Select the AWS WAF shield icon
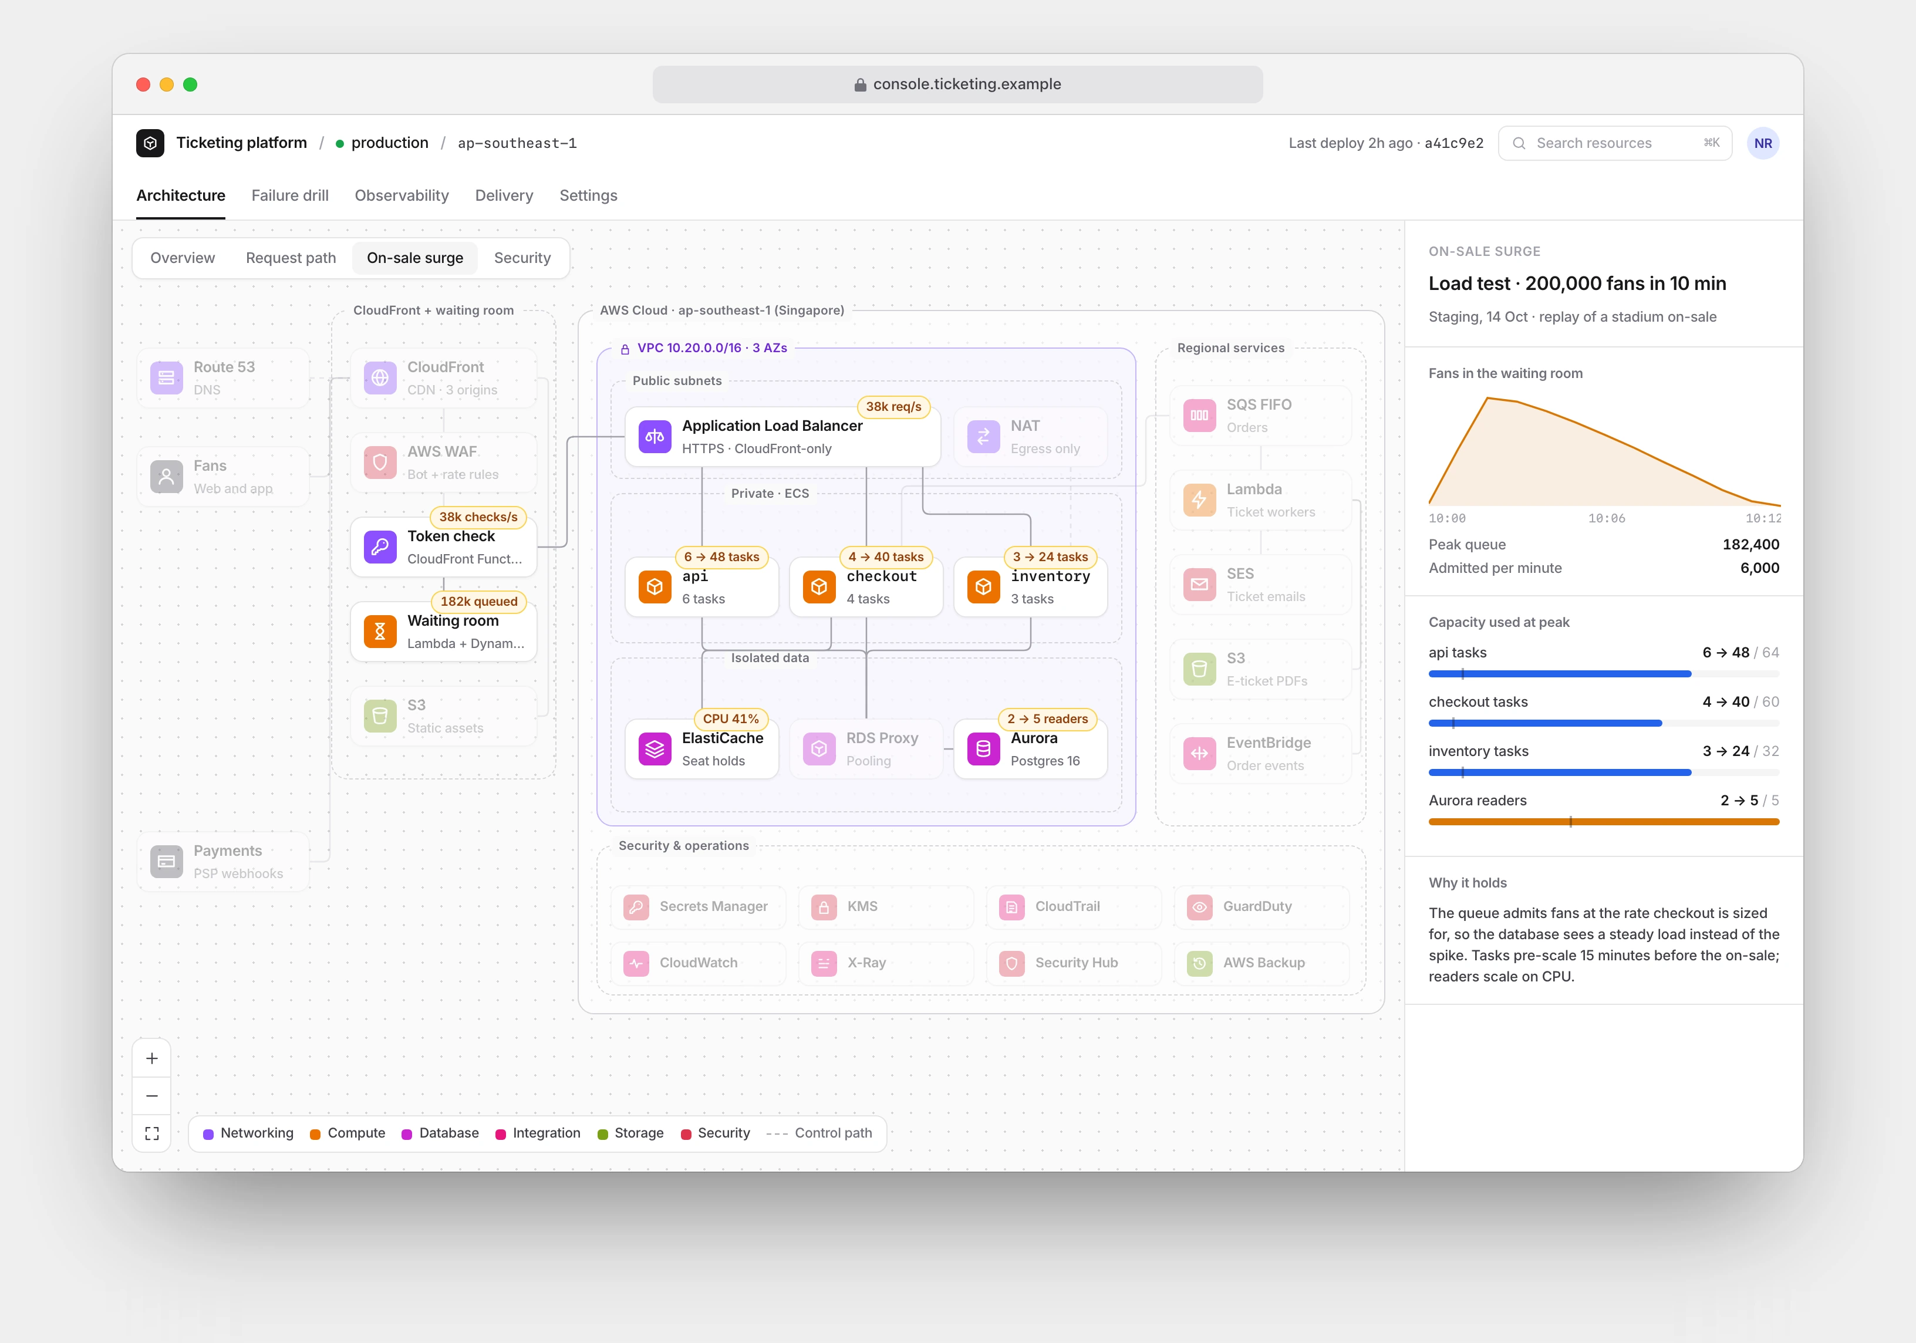Viewport: 1916px width, 1343px height. (x=380, y=461)
